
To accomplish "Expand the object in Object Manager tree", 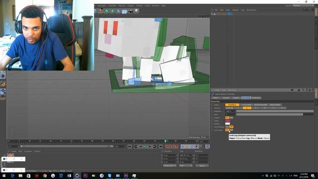I will 212,14.
